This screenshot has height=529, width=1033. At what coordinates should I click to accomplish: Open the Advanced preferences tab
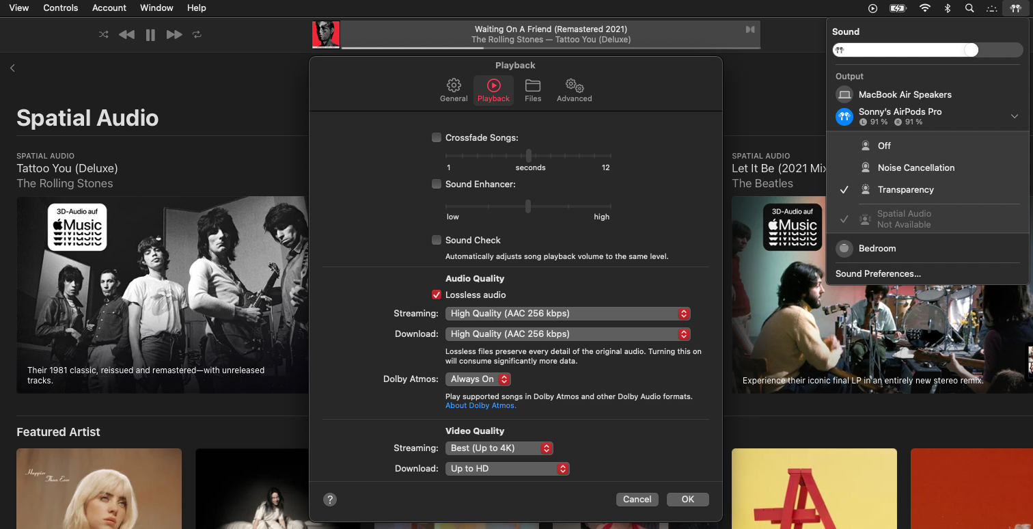tap(574, 90)
